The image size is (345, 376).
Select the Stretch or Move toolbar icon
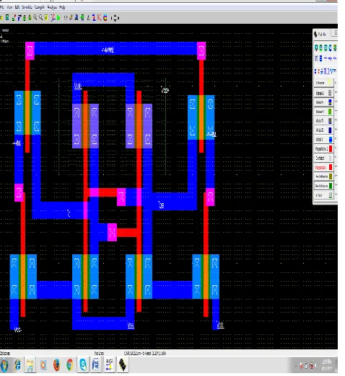point(30,18)
